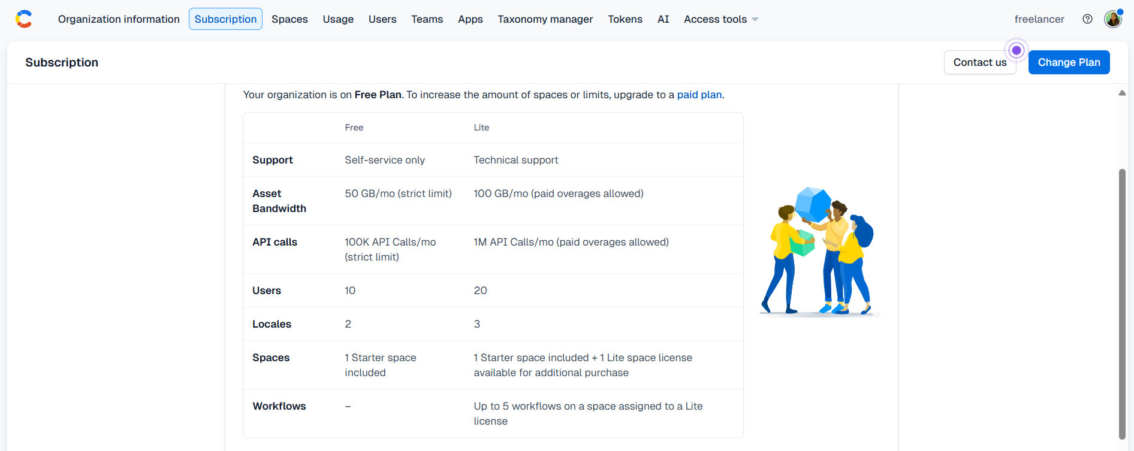Click the Contentful logo icon
The image size is (1134, 451).
pyautogui.click(x=24, y=19)
